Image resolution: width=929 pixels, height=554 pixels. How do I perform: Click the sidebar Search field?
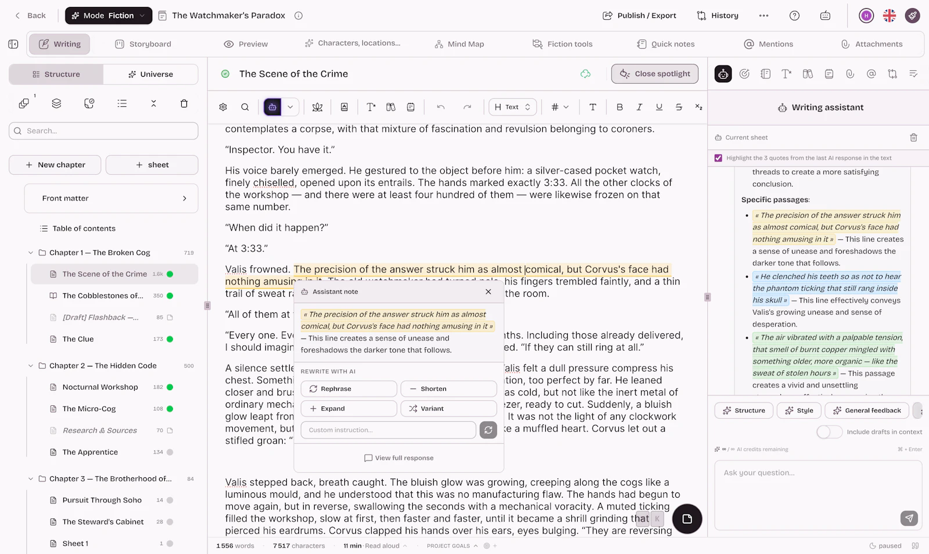coord(103,131)
